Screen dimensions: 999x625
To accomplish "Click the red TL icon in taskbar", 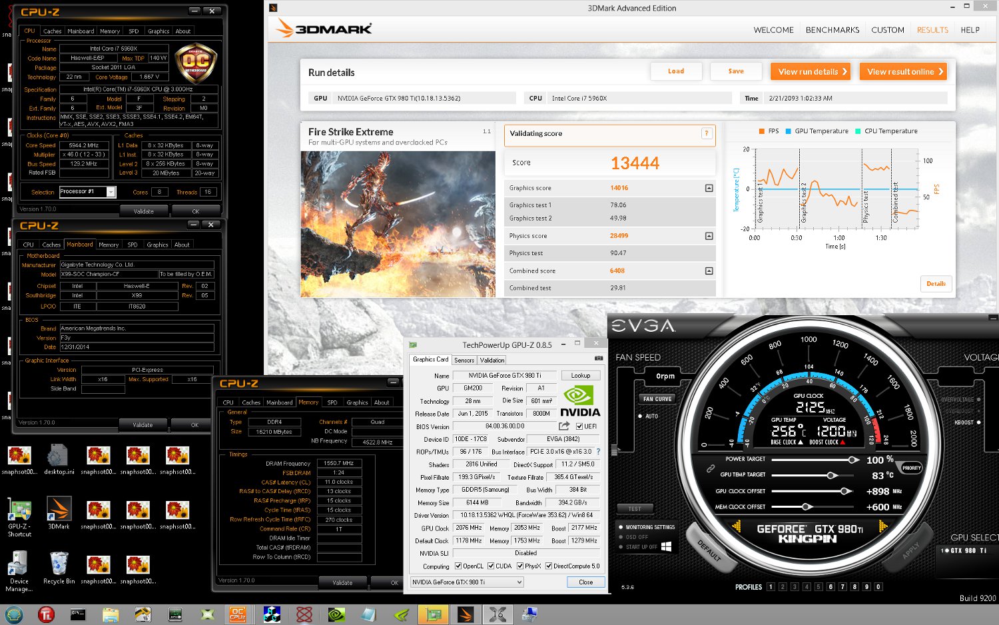I will [x=46, y=614].
